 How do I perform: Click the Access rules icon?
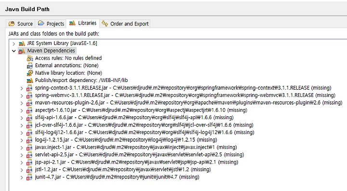(30, 58)
